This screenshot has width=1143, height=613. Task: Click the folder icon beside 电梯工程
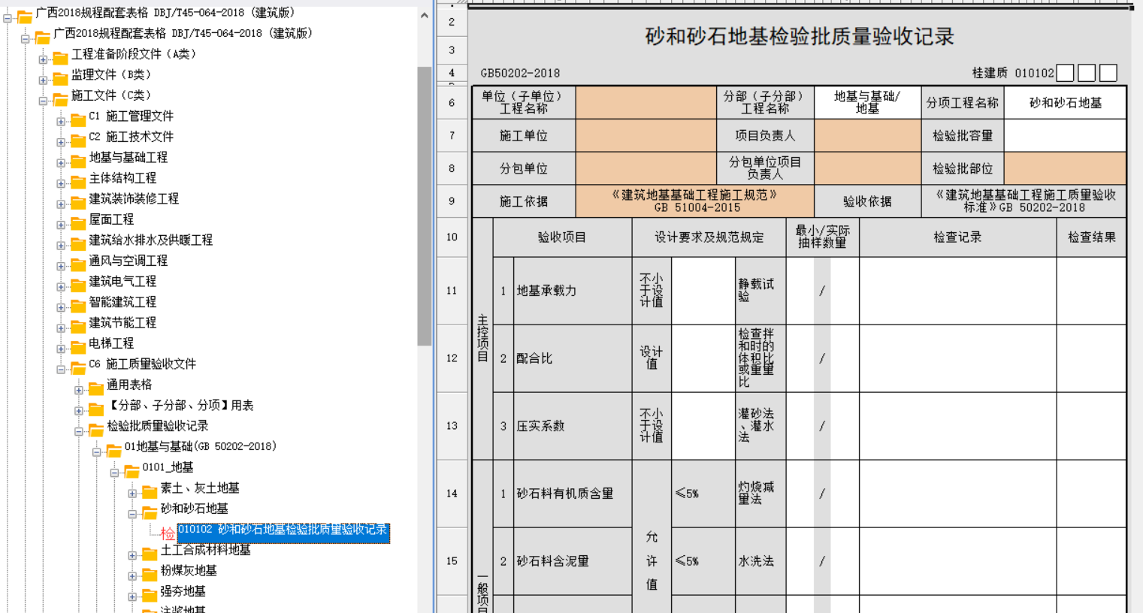[x=78, y=345]
